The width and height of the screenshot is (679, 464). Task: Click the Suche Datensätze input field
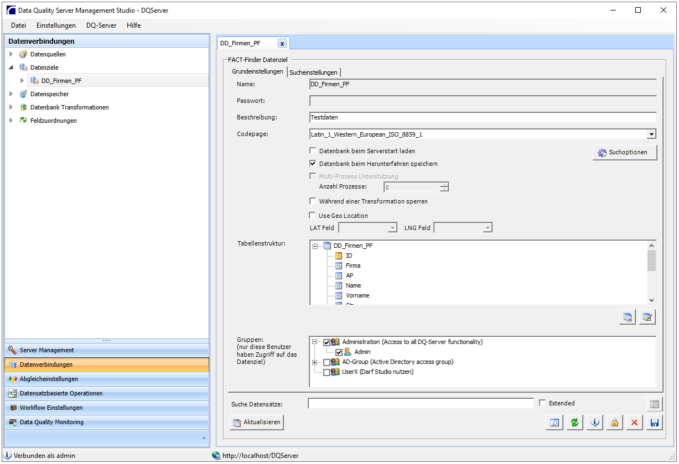(421, 404)
